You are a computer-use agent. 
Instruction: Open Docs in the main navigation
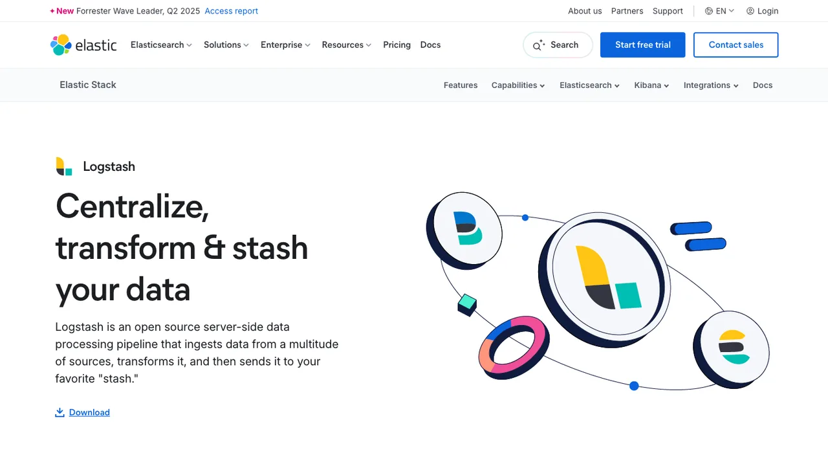point(430,45)
